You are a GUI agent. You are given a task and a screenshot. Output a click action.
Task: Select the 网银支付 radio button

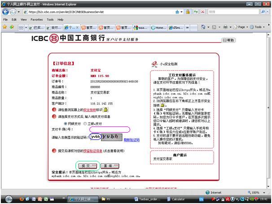[66, 124]
